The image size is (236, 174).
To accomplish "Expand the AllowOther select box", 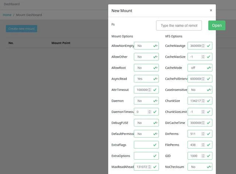I will coord(146,57).
